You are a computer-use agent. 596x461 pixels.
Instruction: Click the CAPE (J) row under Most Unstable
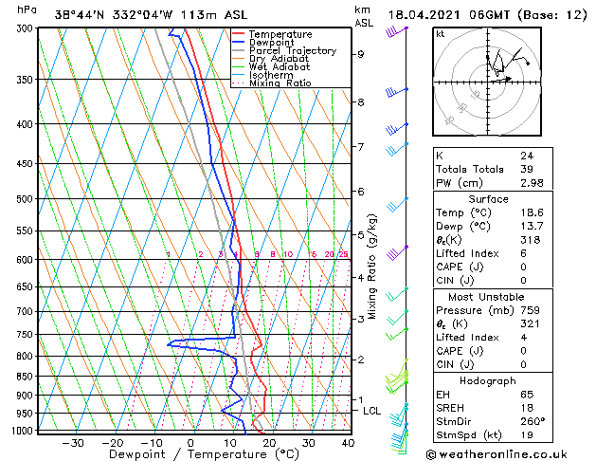(x=493, y=351)
